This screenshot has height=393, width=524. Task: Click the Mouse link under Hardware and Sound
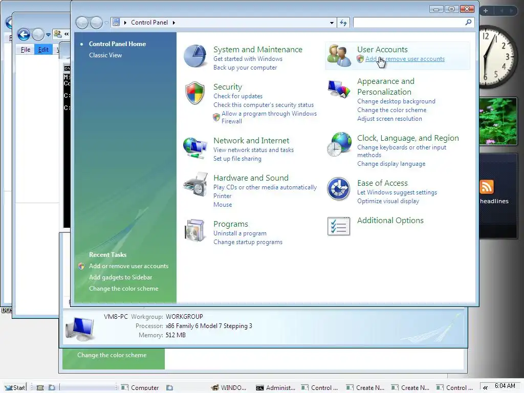point(223,205)
